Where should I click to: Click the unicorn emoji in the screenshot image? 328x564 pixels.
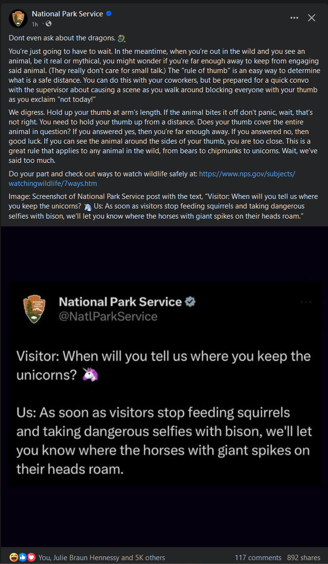coord(90,375)
